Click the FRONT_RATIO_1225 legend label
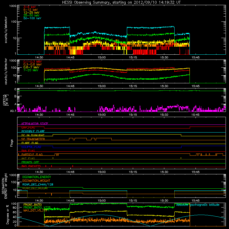This screenshot has width=229, height=229. pyautogui.click(x=37, y=207)
